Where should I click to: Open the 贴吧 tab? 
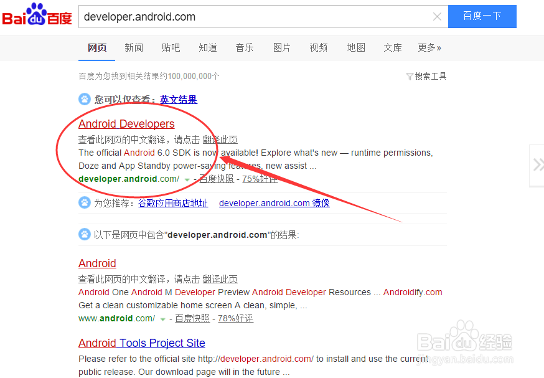point(171,47)
